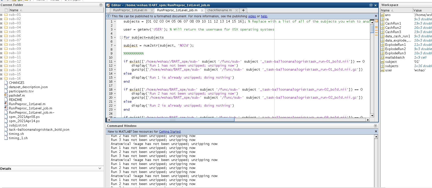
Task: Open Editor panel actions menu
Action: [x=371, y=5]
